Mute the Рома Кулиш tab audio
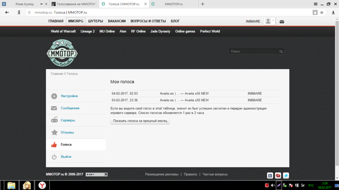The height and width of the screenshot is (190, 339). point(42,4)
